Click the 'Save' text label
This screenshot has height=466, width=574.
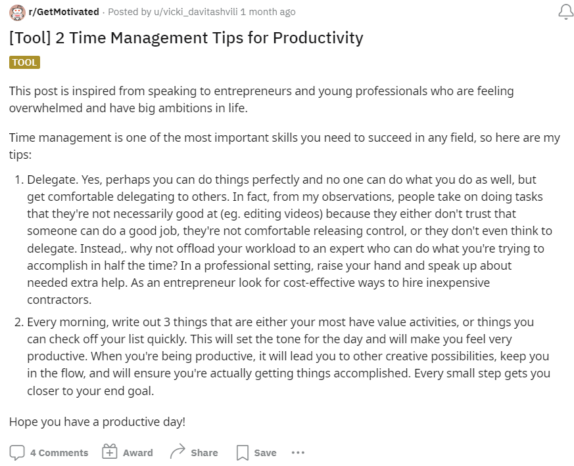(266, 453)
